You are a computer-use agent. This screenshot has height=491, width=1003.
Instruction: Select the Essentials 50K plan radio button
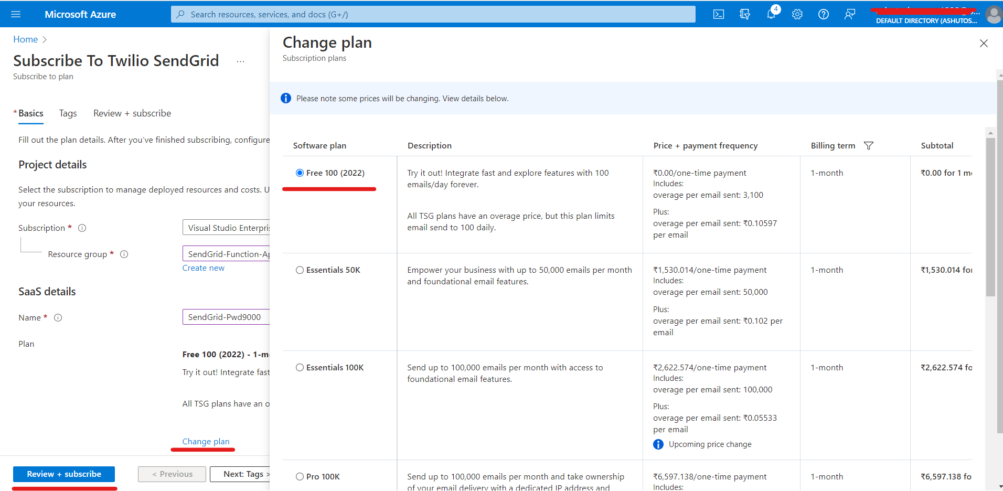300,270
